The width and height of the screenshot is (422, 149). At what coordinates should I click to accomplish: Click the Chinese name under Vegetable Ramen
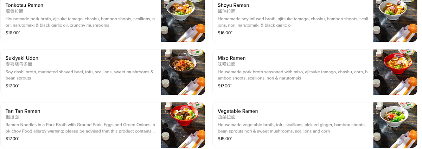tap(226, 117)
